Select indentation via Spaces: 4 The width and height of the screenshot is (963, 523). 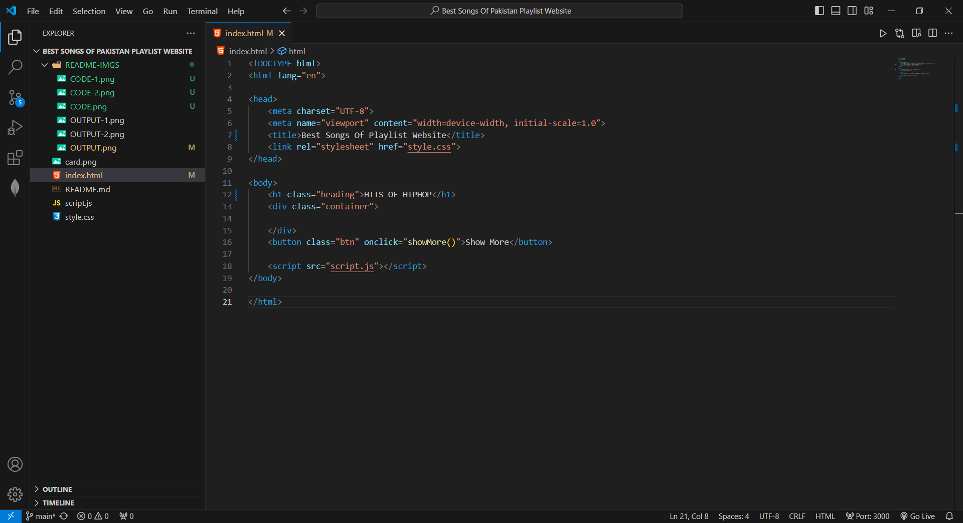click(x=733, y=516)
